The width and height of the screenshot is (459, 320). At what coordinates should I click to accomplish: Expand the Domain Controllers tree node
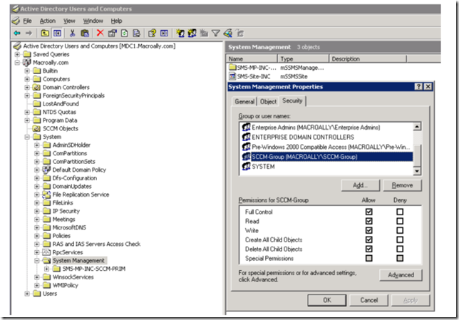27,87
